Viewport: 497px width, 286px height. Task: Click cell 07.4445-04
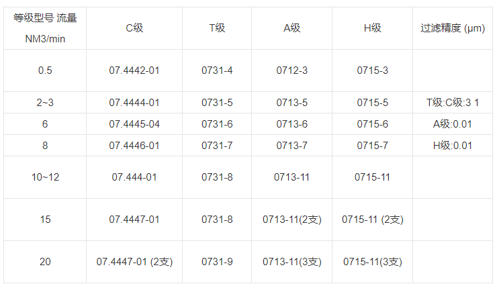click(134, 124)
